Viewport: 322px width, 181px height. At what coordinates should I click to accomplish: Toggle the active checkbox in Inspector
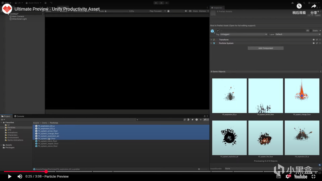pos(218,31)
